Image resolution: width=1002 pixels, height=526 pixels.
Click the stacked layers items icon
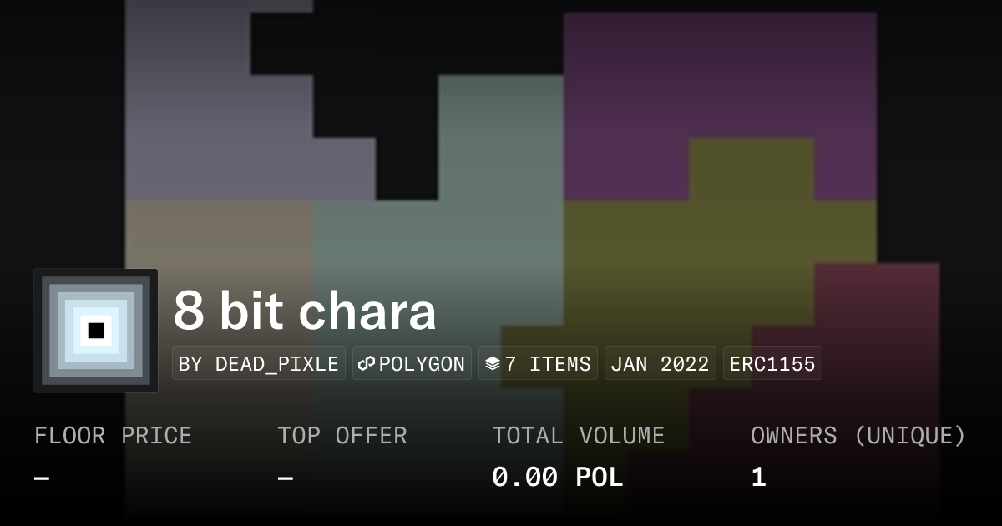click(493, 364)
